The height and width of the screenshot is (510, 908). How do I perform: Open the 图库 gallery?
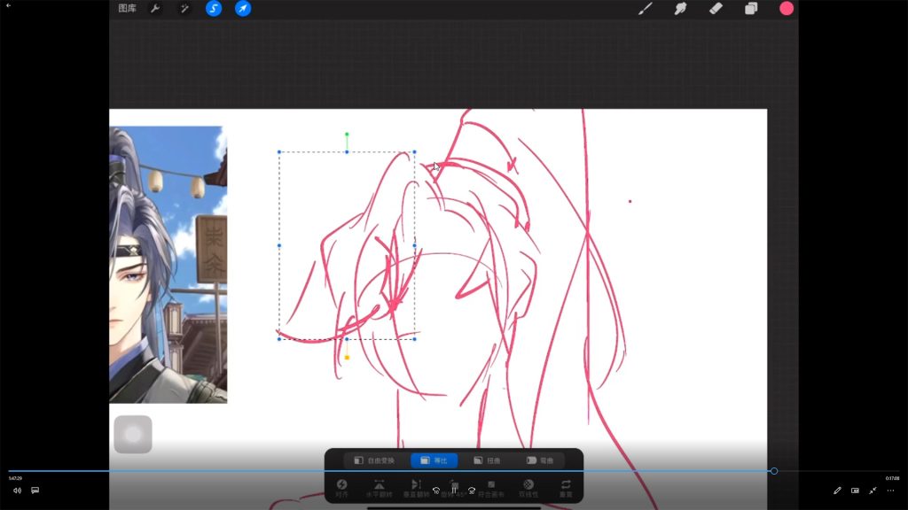coord(128,9)
